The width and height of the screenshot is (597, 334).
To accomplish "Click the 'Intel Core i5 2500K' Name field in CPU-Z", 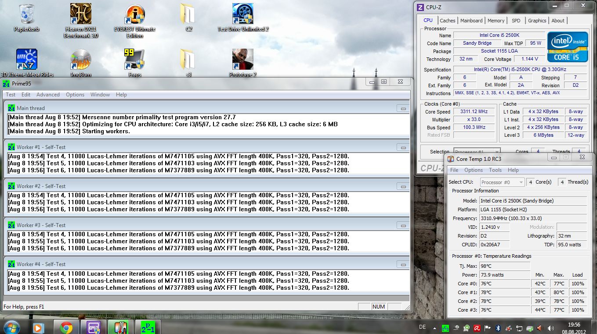I will pyautogui.click(x=499, y=35).
